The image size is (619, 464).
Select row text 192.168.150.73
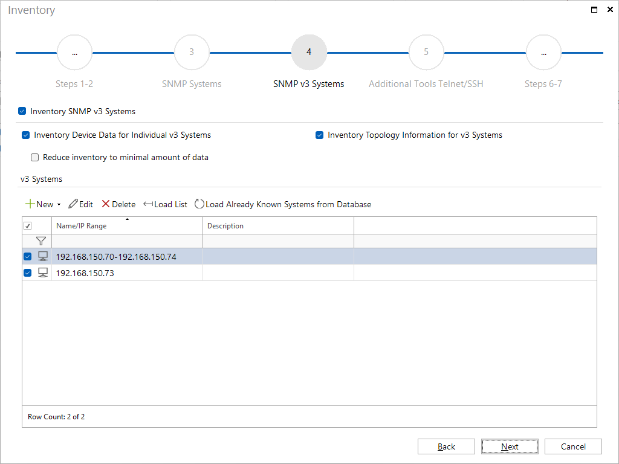(85, 273)
